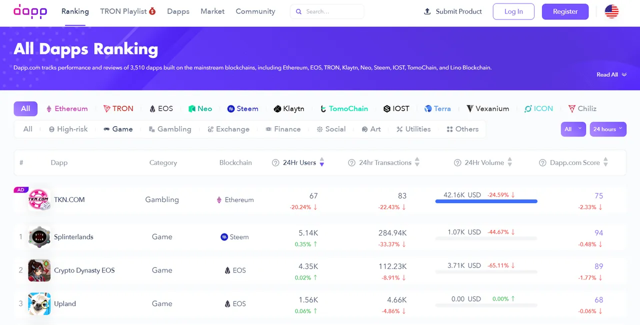The height and width of the screenshot is (325, 640).
Task: Filter by Ethereum blockchain
Action: pos(66,108)
